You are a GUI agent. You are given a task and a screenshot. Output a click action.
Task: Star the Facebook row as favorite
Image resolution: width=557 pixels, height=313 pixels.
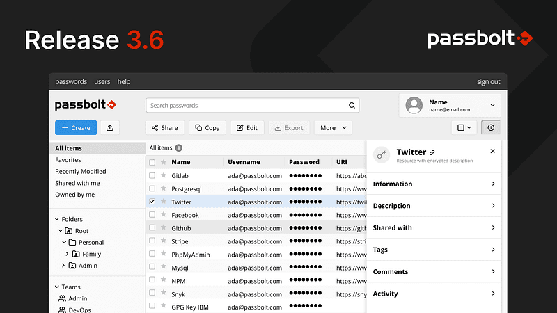pos(164,215)
